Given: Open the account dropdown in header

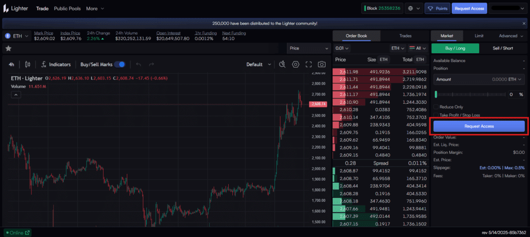Looking at the screenshot, I should coord(507,8).
